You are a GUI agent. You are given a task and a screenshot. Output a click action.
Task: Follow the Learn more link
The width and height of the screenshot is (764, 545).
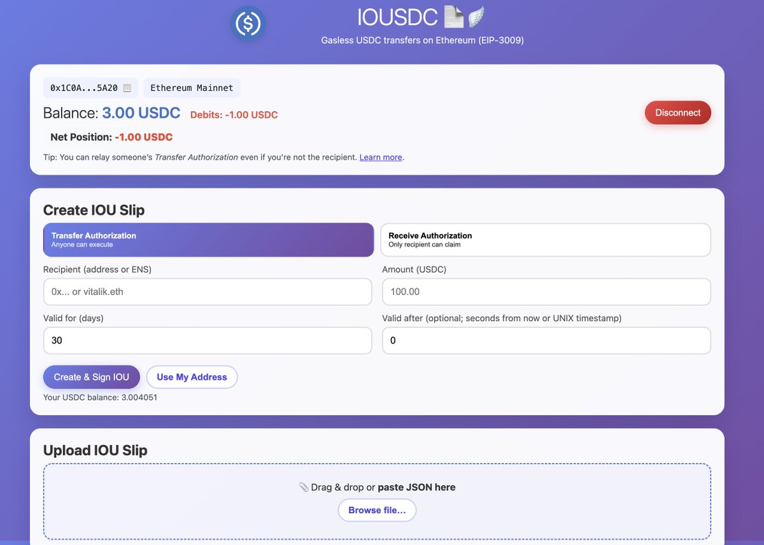381,157
